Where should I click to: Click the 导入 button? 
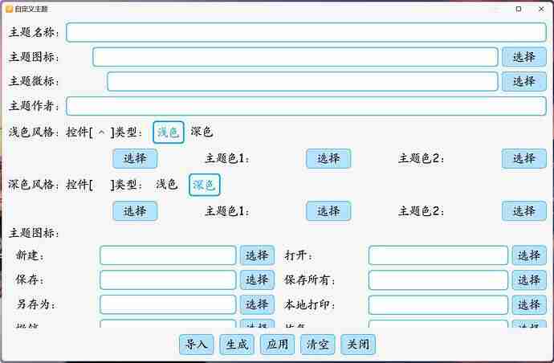[197, 345]
